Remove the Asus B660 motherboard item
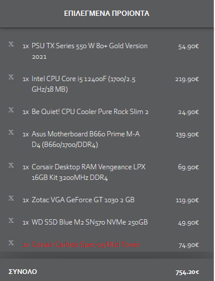The height and width of the screenshot is (281, 215). tap(11, 132)
